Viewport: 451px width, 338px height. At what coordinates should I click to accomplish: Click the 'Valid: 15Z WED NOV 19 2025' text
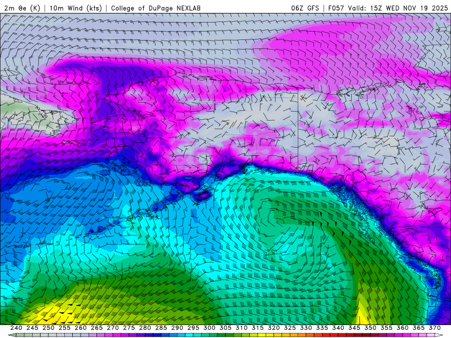click(398, 8)
